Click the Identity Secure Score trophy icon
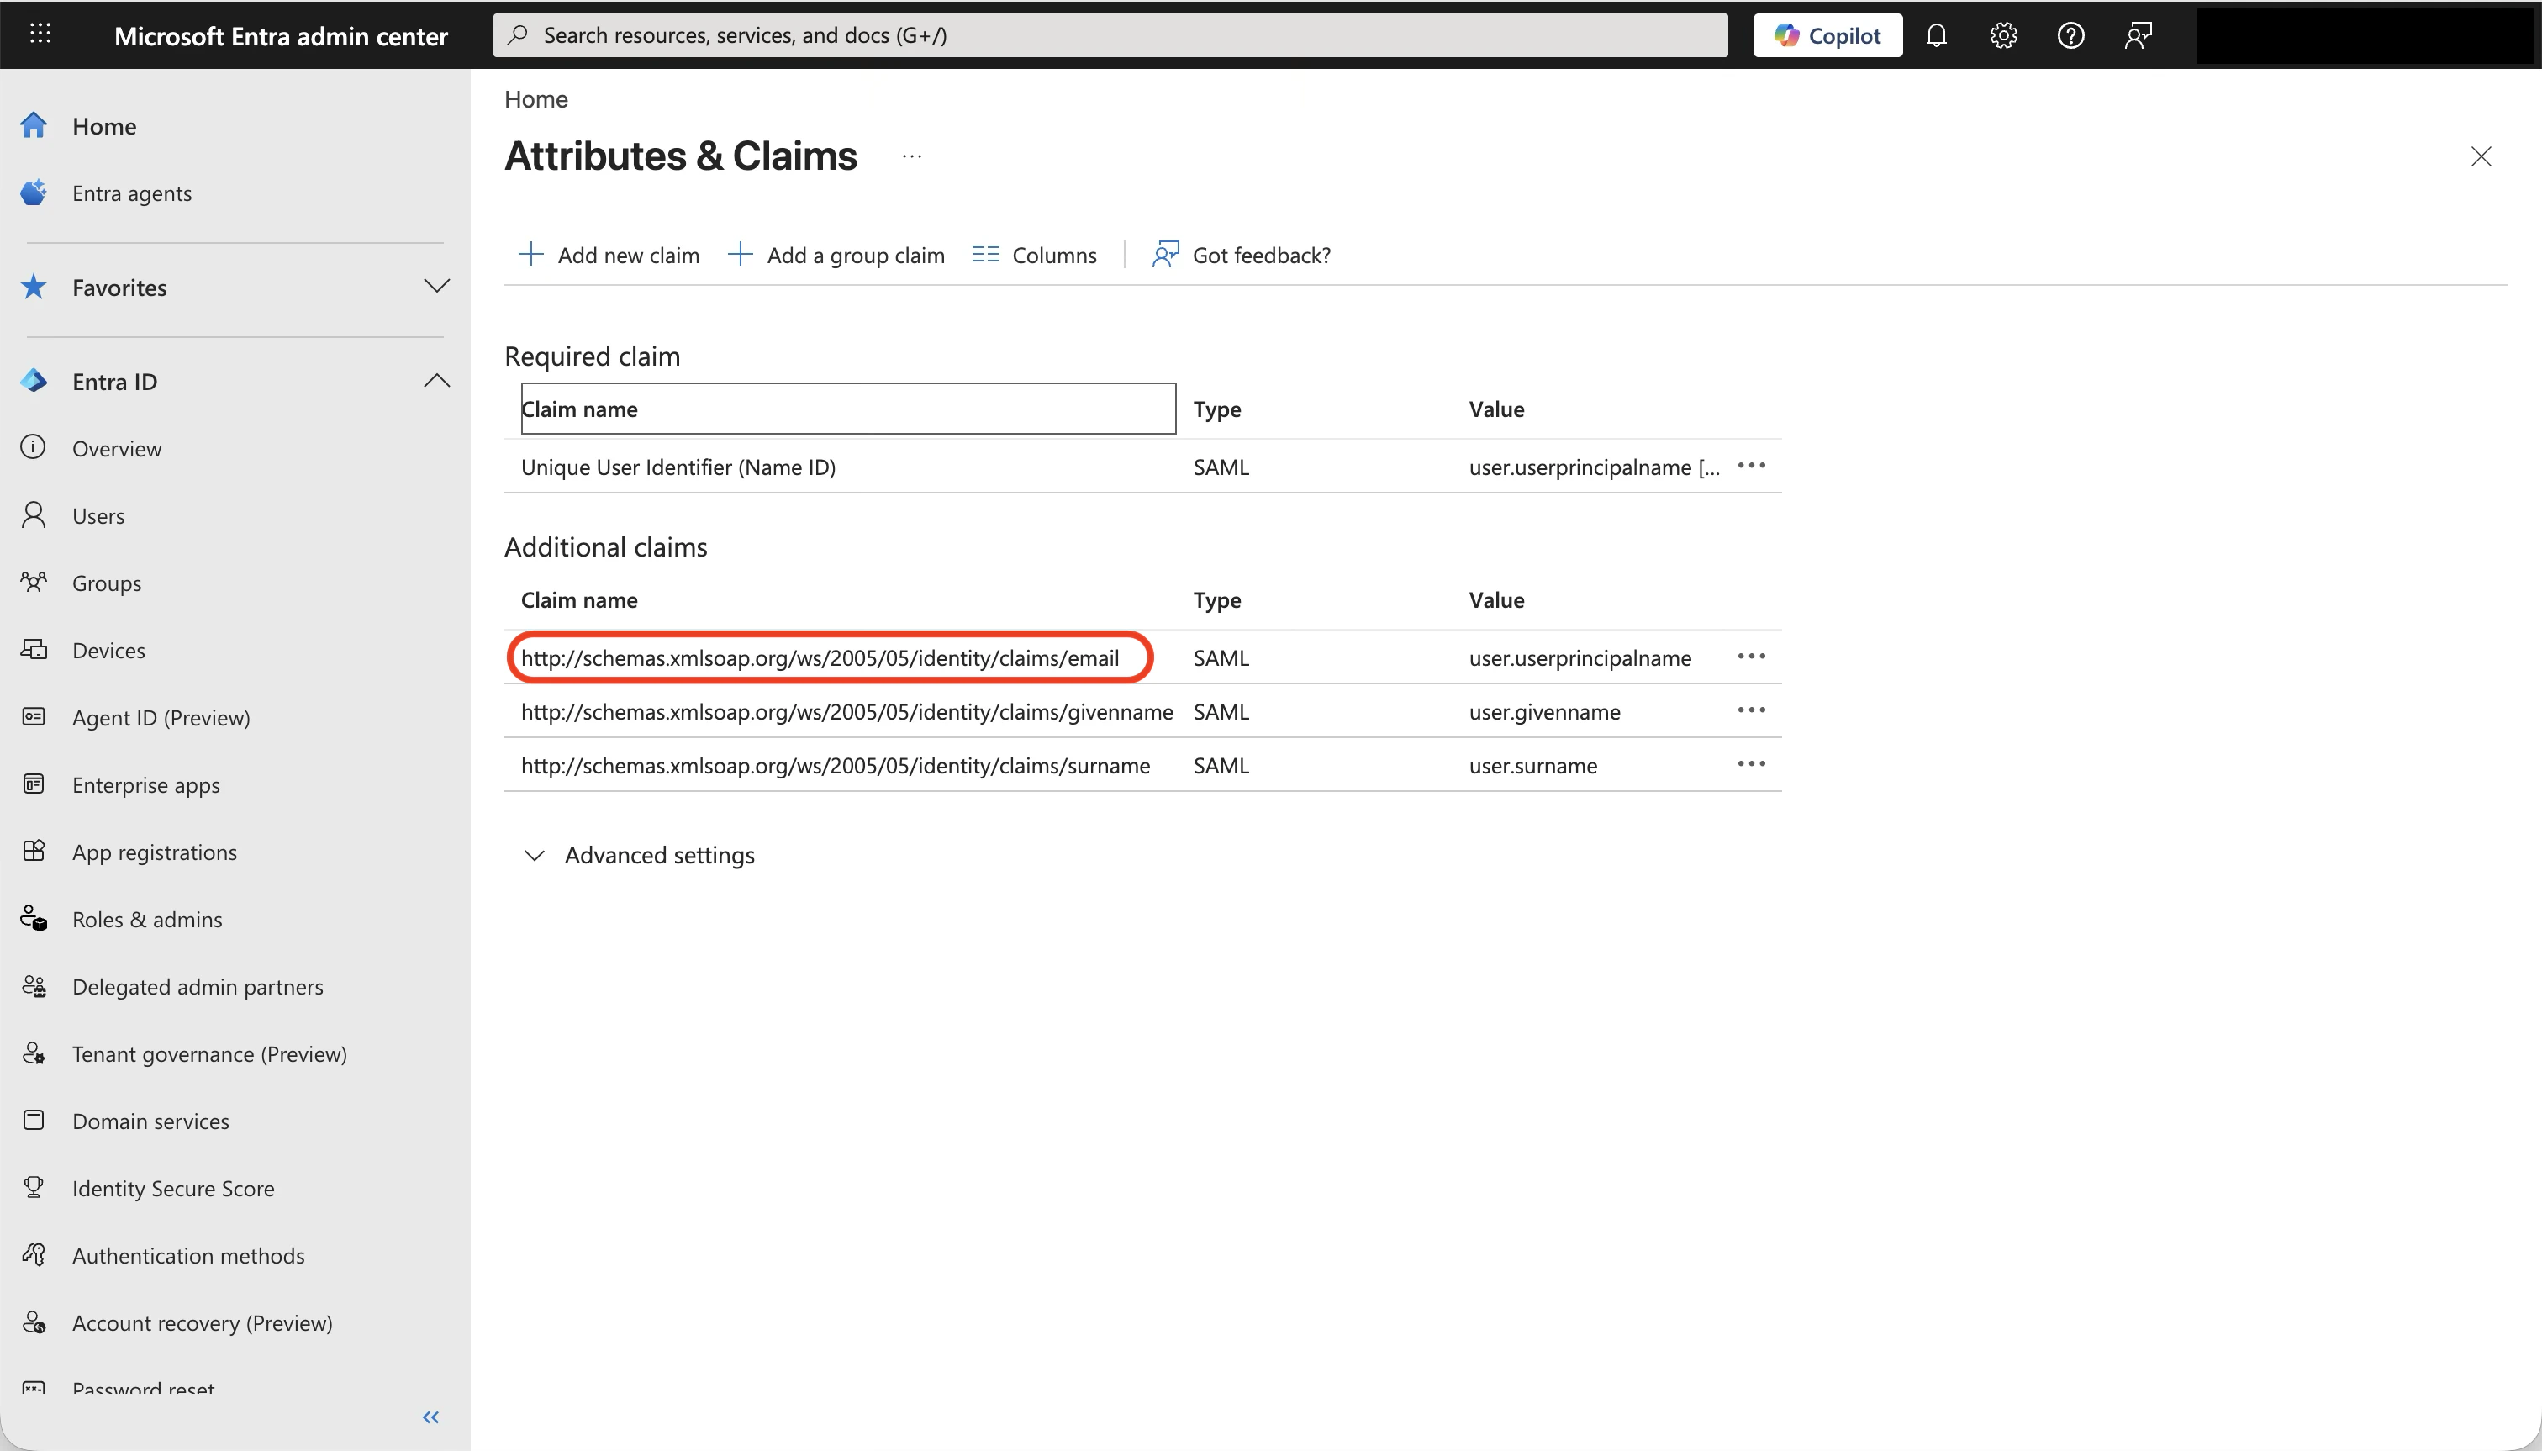The image size is (2542, 1451). coord(34,1188)
